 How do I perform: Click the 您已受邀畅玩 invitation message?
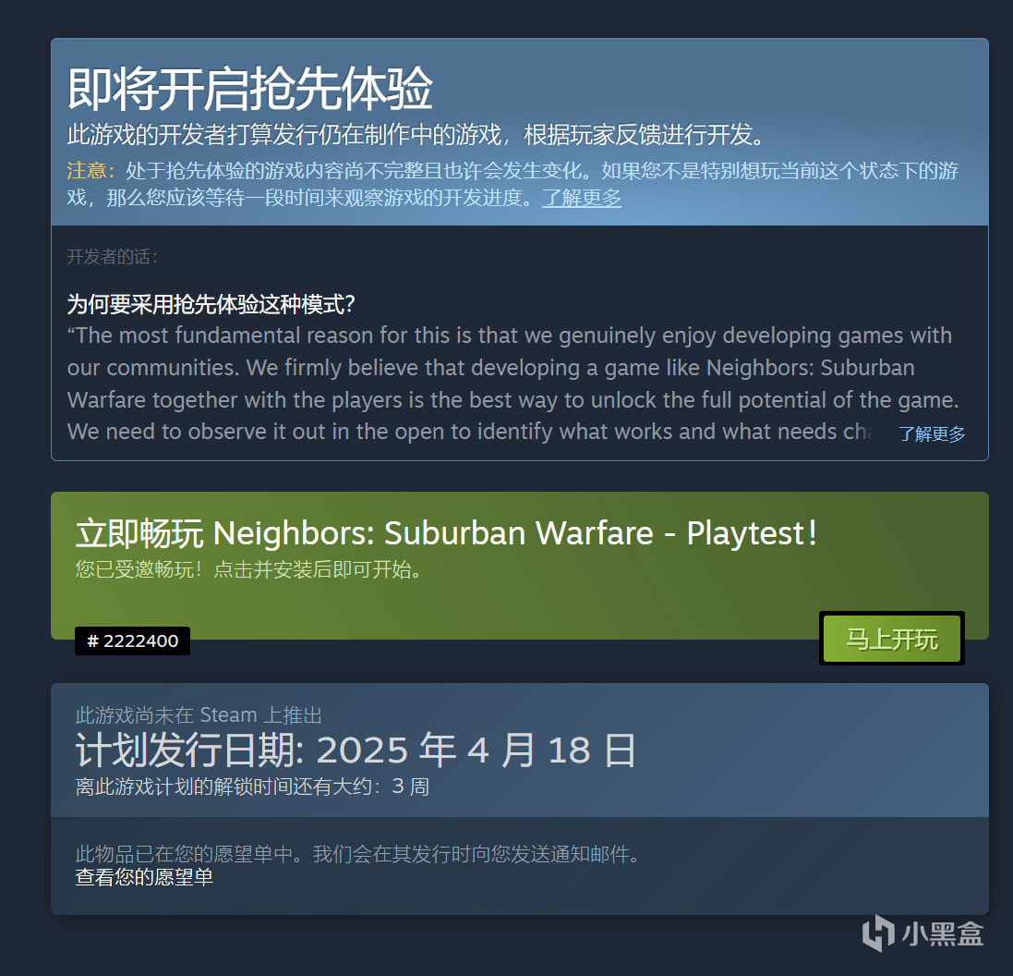[x=248, y=569]
